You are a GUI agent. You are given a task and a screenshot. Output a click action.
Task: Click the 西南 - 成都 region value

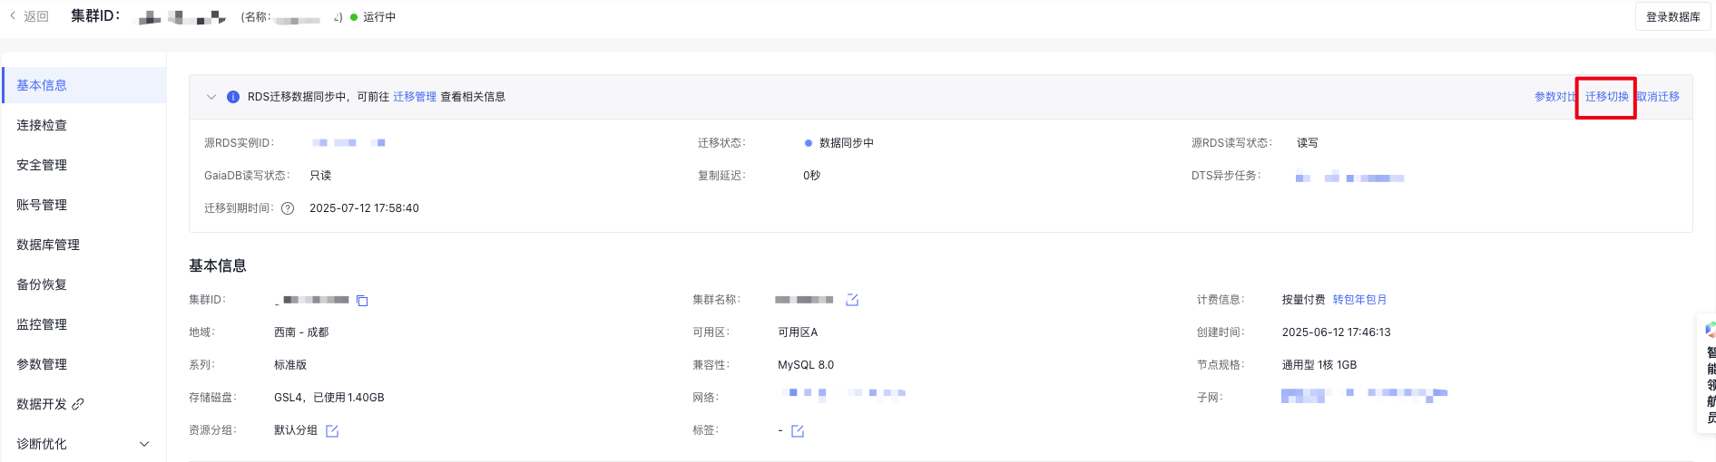click(301, 332)
